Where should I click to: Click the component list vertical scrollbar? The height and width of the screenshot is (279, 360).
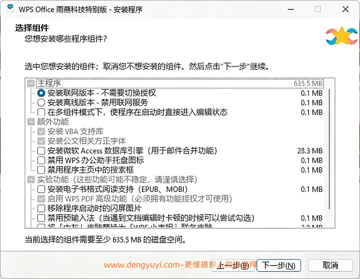click(329, 149)
